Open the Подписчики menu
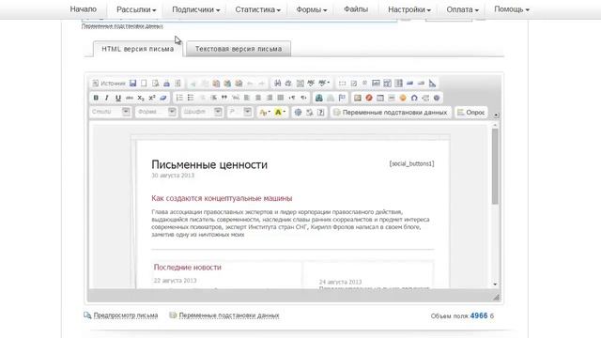 tap(196, 9)
